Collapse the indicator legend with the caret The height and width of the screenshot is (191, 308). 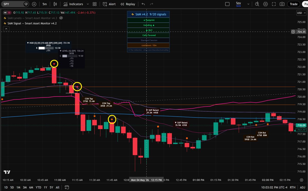point(6,29)
